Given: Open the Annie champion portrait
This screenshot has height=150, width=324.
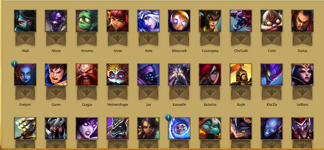Looking at the screenshot, I should [x=117, y=21].
